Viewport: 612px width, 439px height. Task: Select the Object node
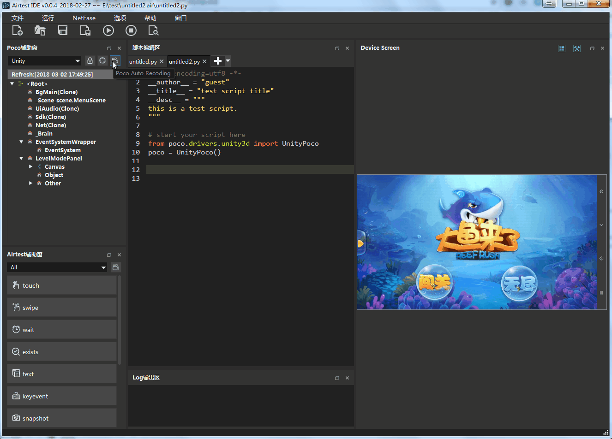coord(54,175)
